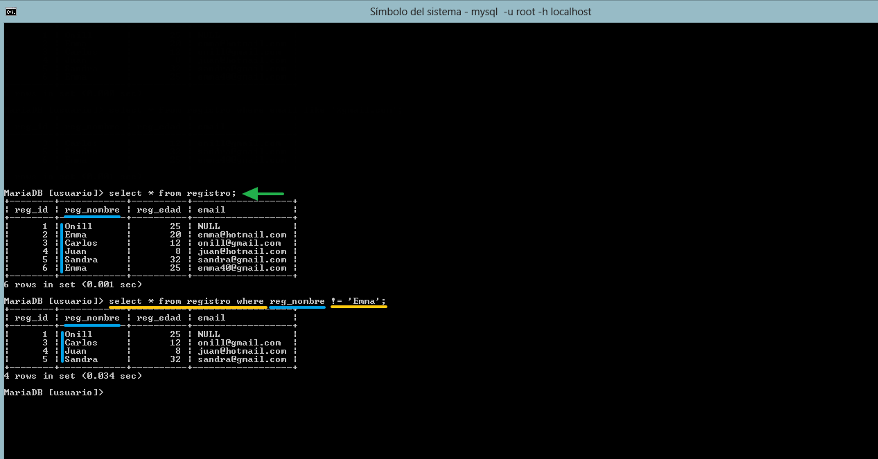The image size is (878, 459).
Task: Click the Command Prompt icon in title bar
Action: point(10,11)
